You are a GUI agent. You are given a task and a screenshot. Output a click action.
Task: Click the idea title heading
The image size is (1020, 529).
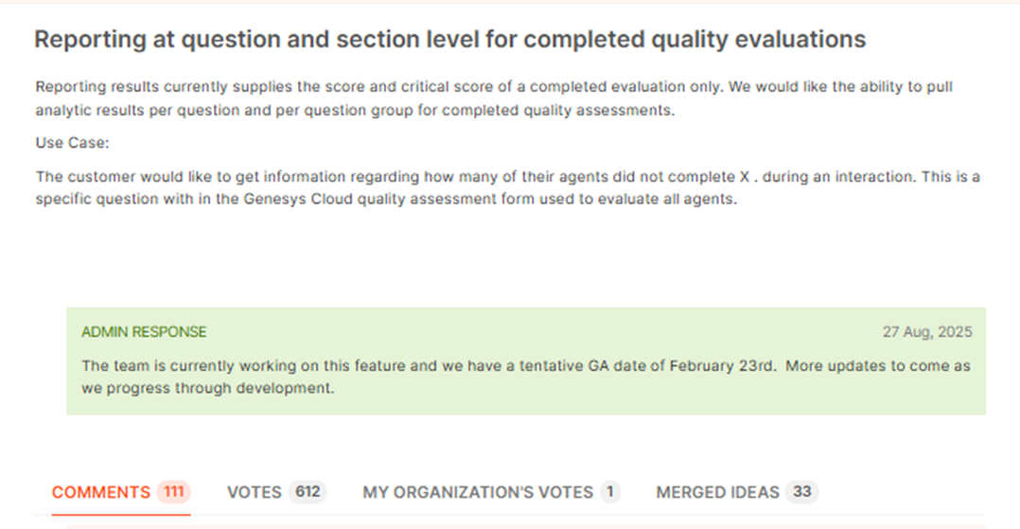click(449, 40)
